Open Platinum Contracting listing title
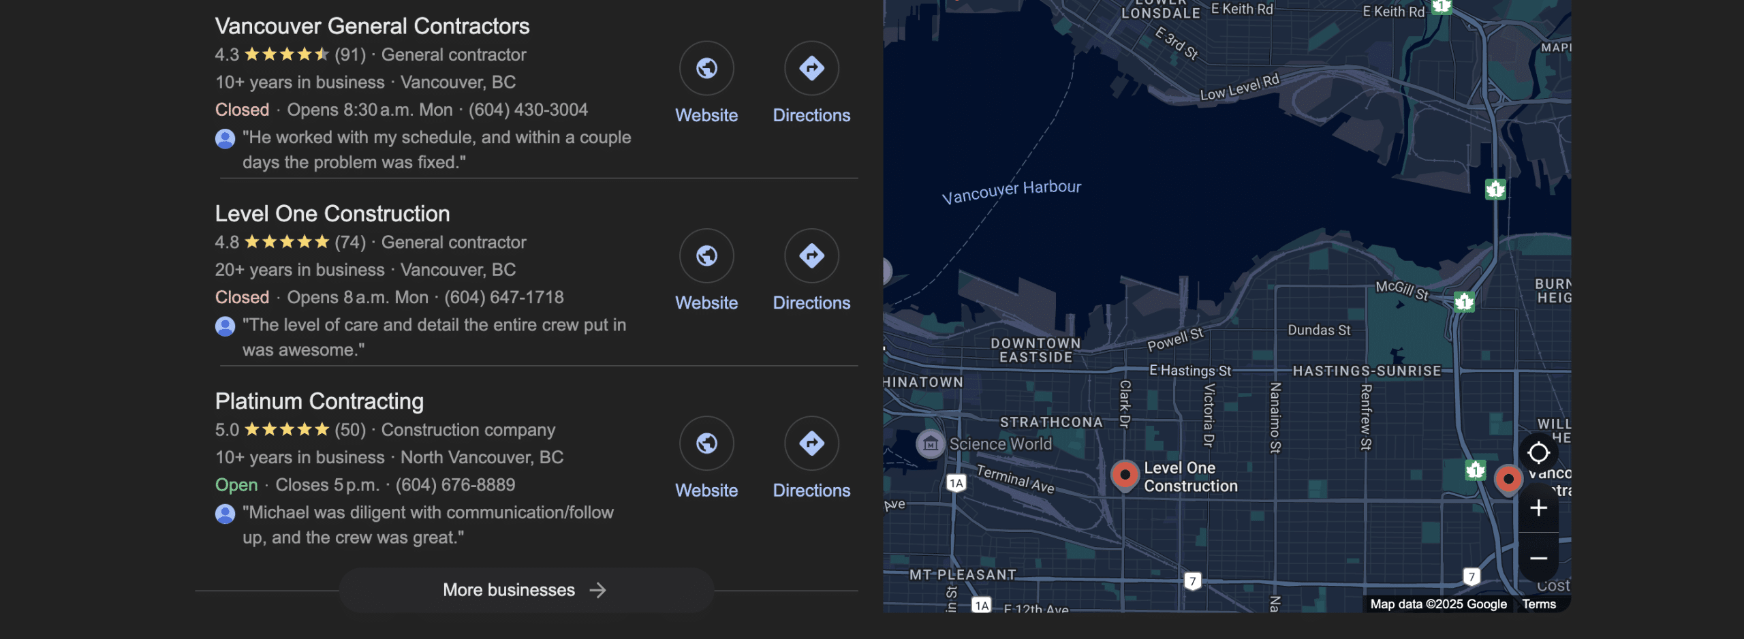This screenshot has height=639, width=1744. 320,401
